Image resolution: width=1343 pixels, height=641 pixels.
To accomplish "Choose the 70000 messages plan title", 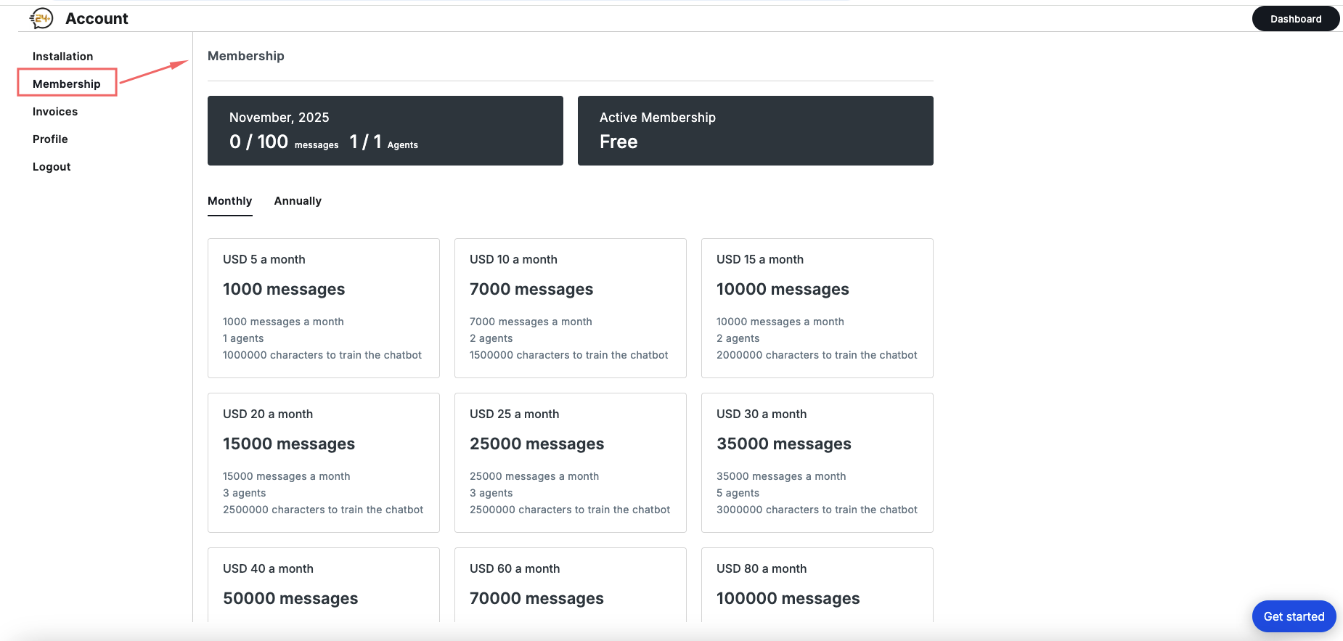I will [x=536, y=598].
